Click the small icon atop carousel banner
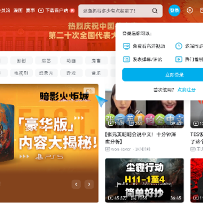The image size is (203, 203). click(89, 90)
